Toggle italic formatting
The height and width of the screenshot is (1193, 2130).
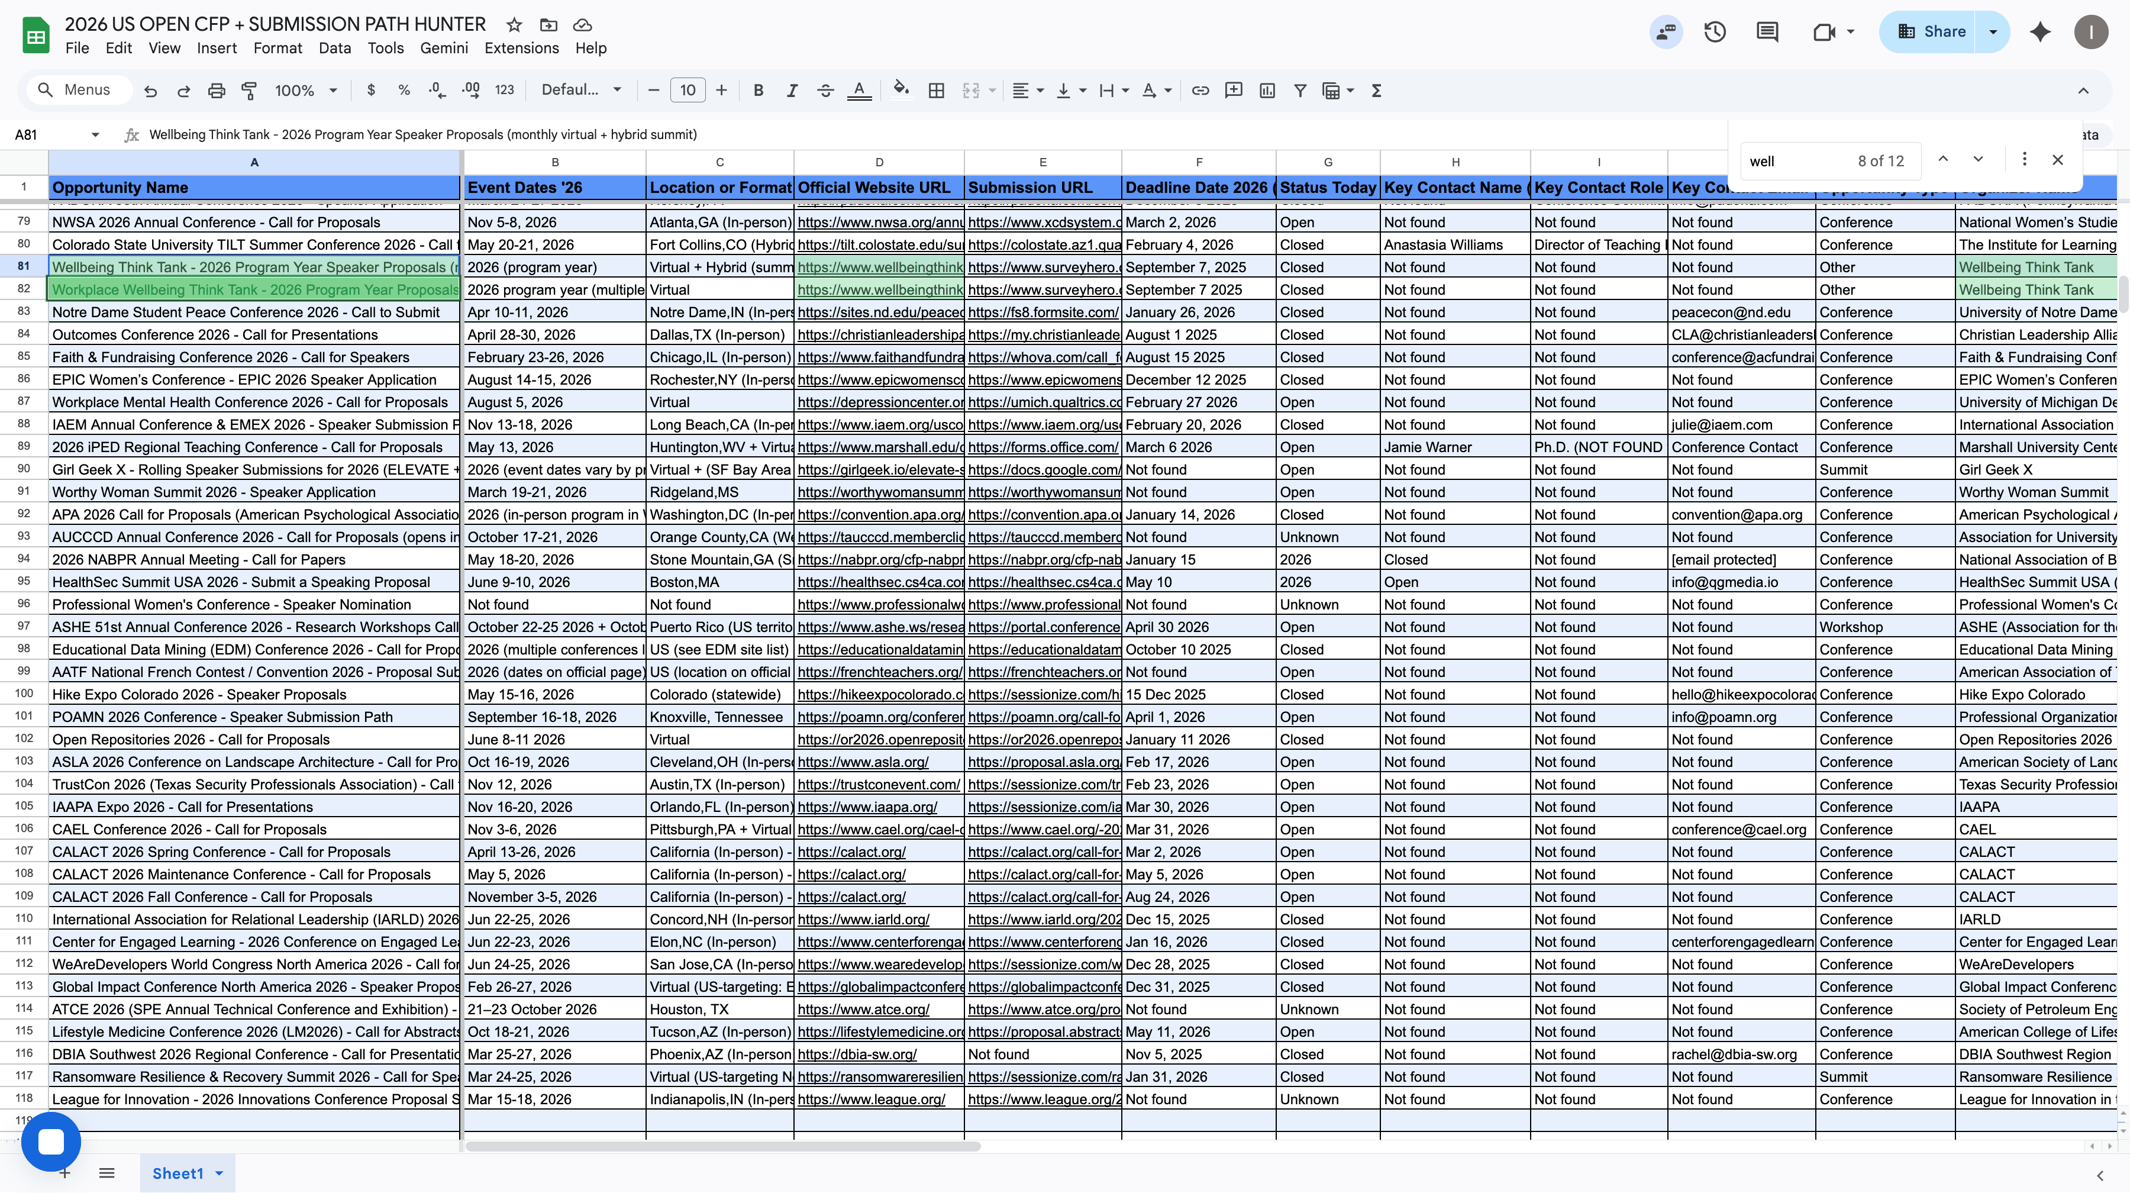[x=791, y=90]
